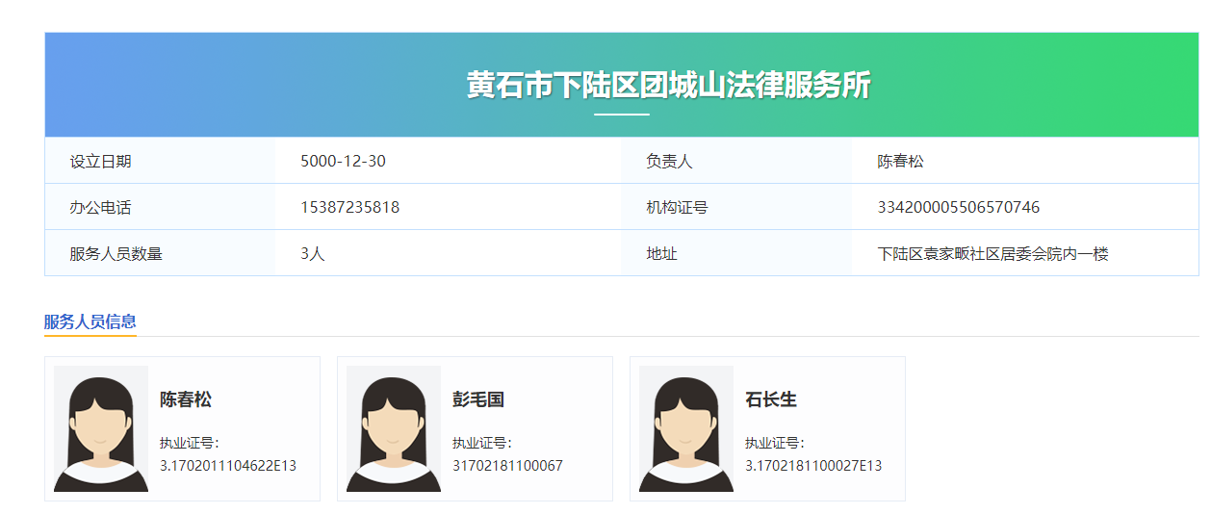Select the 办公电话 label cell

tap(160, 207)
